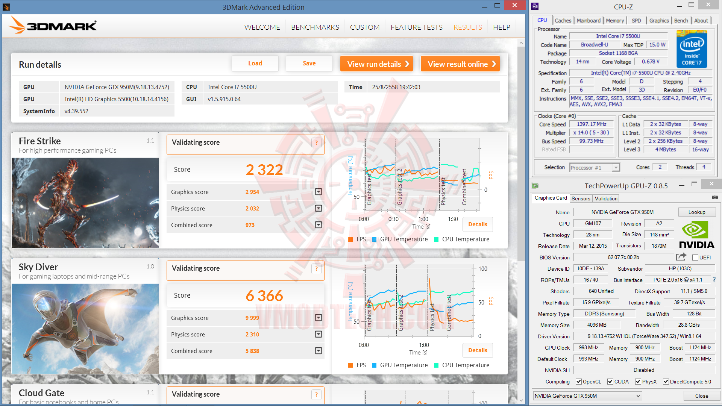722x406 pixels.
Task: Click the View result online button
Action: pos(460,64)
